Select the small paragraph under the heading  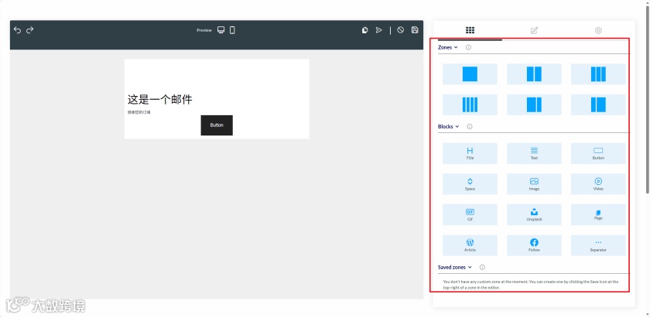(x=139, y=112)
